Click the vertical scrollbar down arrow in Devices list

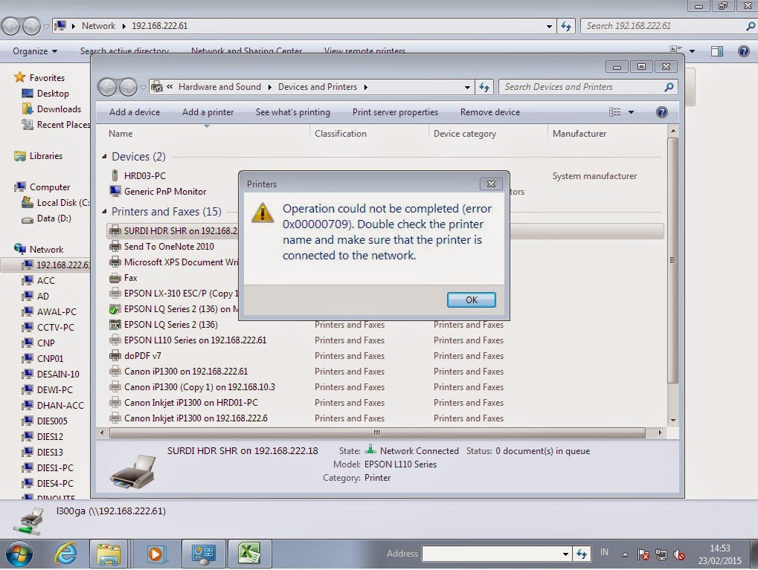point(673,421)
